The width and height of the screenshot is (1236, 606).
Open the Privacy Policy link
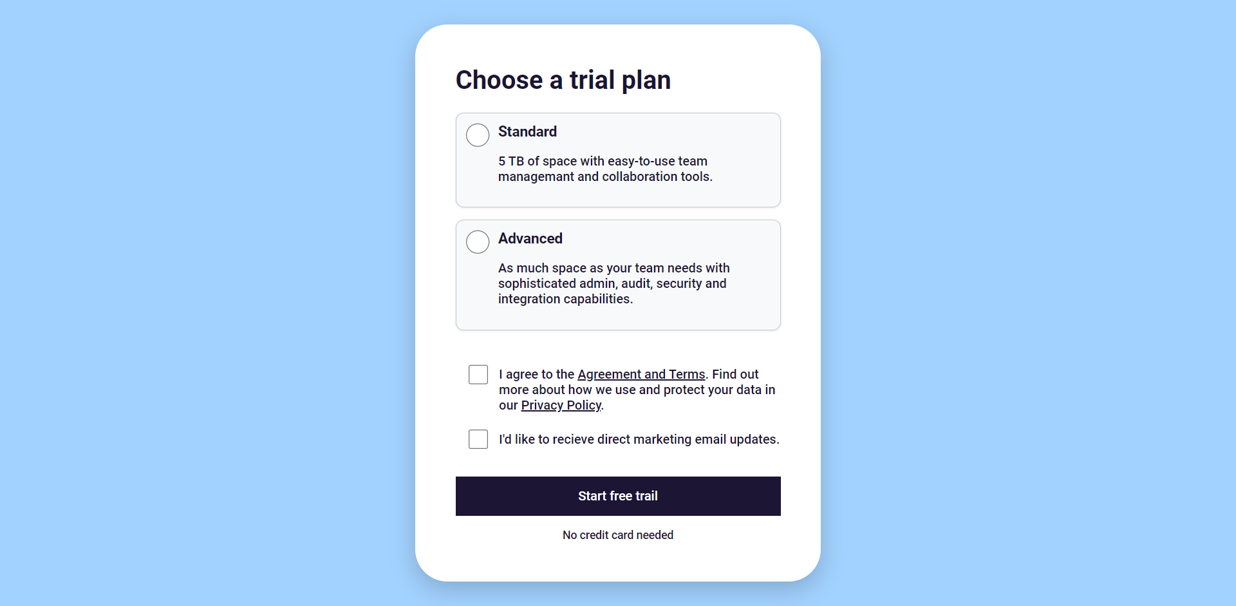click(x=560, y=405)
